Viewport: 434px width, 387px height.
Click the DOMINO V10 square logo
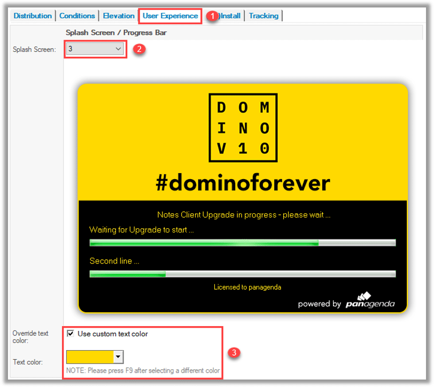tap(243, 128)
